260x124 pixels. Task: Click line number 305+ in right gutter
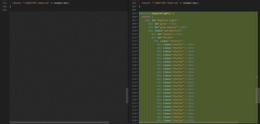click(135, 13)
